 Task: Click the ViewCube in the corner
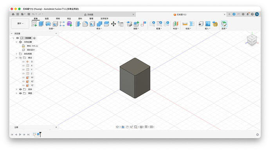(252, 40)
